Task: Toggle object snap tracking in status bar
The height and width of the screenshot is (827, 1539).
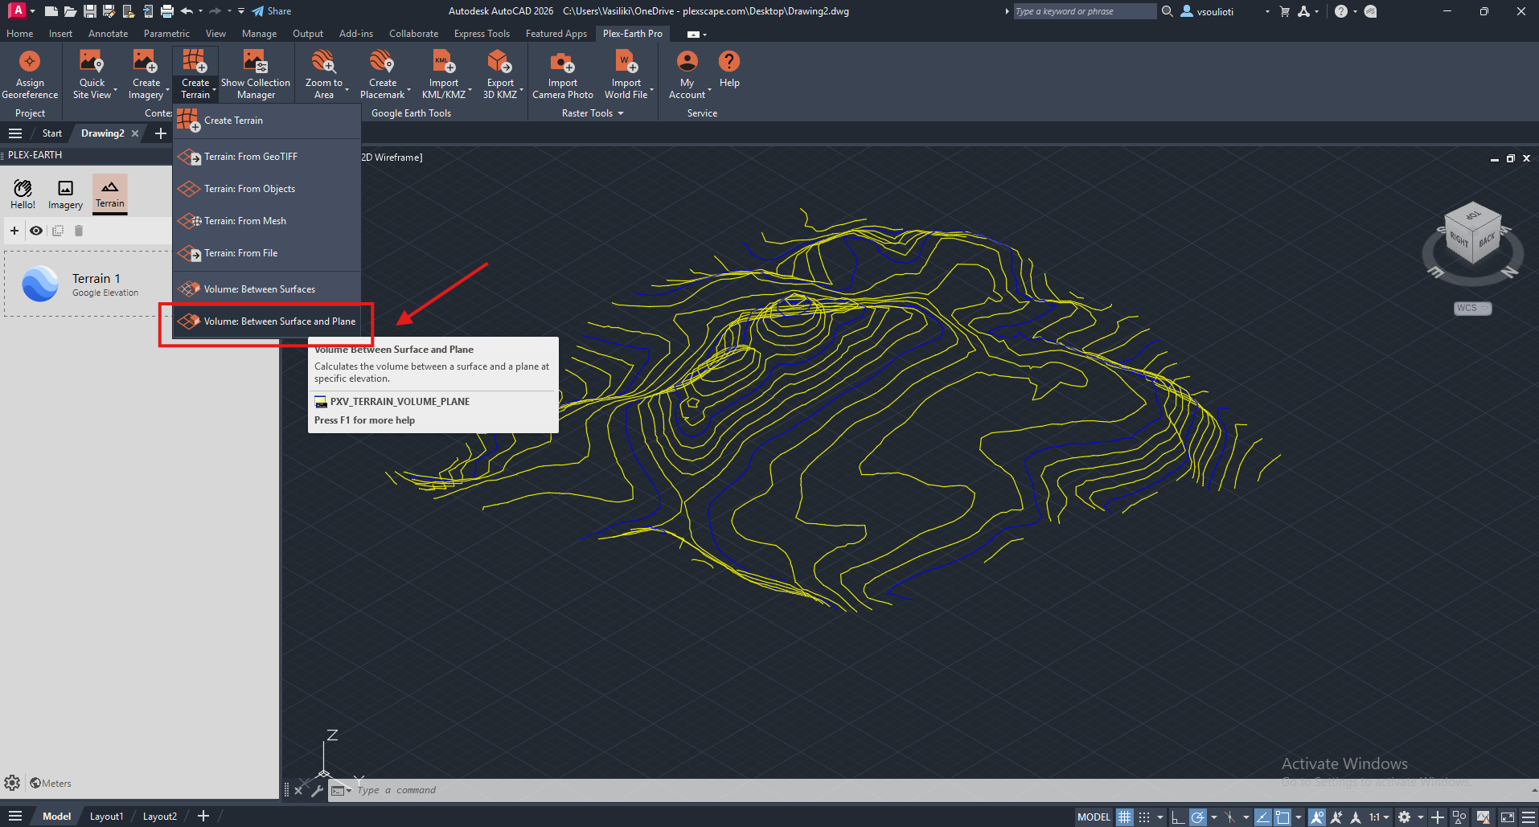Action: (x=1262, y=817)
